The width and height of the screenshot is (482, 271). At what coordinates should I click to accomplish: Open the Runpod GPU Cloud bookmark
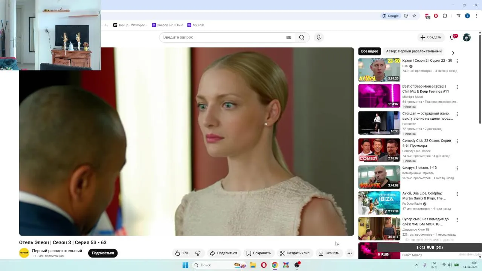point(168,25)
